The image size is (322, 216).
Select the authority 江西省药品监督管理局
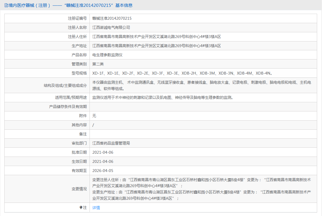[111, 143]
